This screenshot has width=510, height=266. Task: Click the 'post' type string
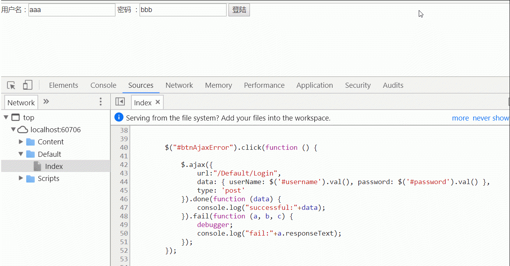coord(233,190)
